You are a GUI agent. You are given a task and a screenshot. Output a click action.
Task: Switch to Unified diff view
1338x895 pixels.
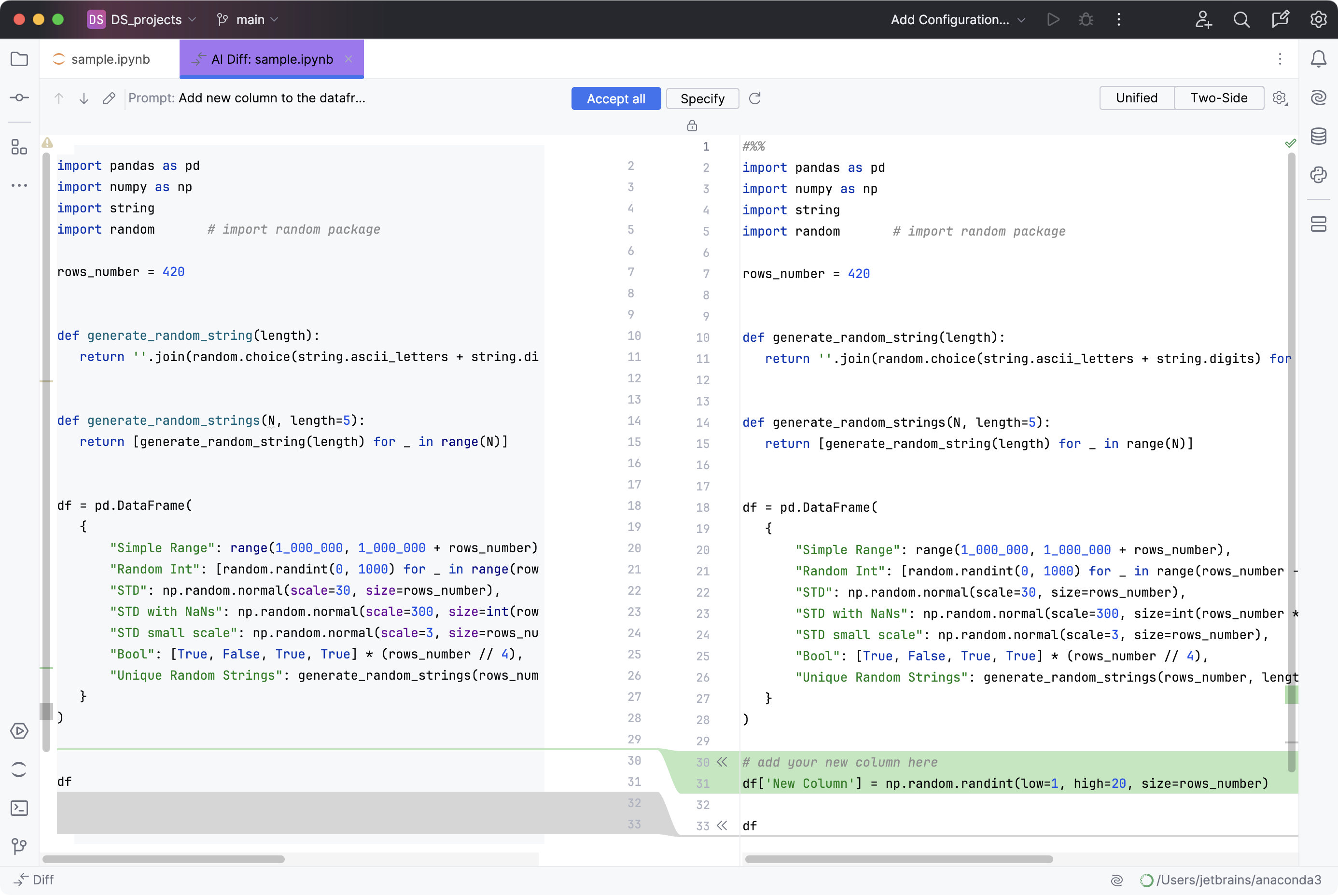(x=1136, y=98)
